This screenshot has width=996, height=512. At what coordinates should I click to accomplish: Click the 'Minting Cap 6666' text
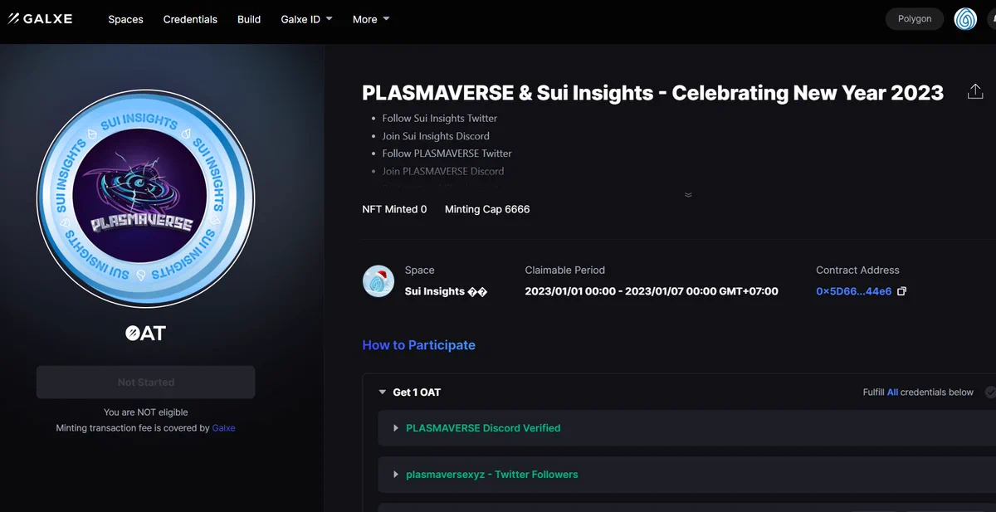[487, 209]
